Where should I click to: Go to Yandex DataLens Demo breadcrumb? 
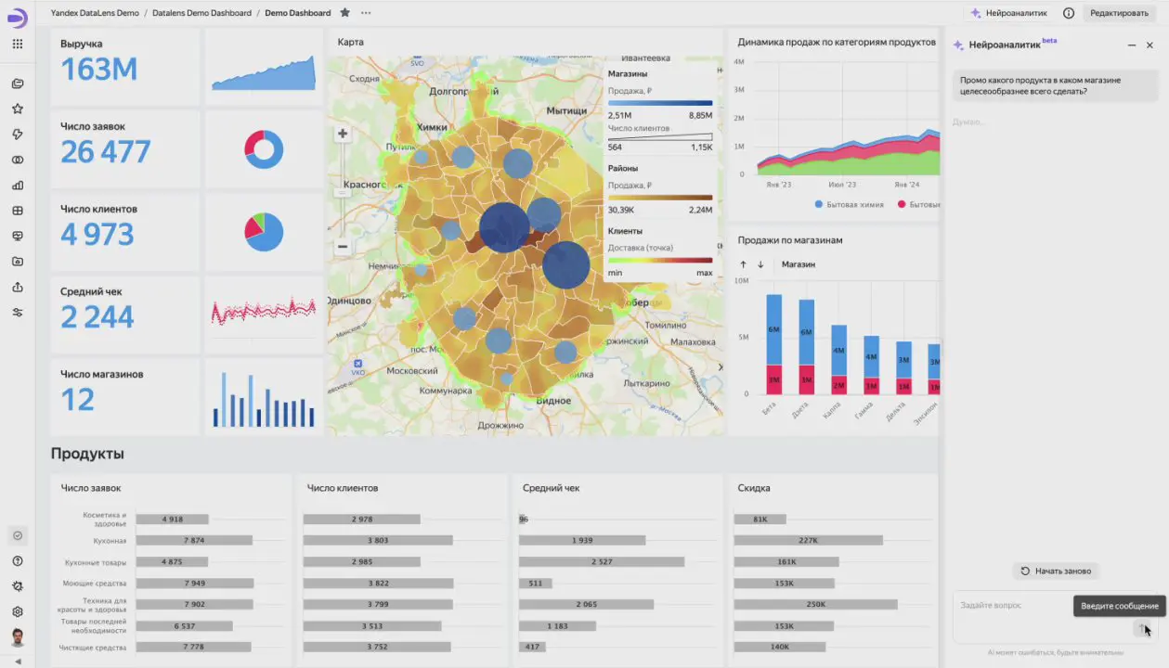tap(95, 13)
